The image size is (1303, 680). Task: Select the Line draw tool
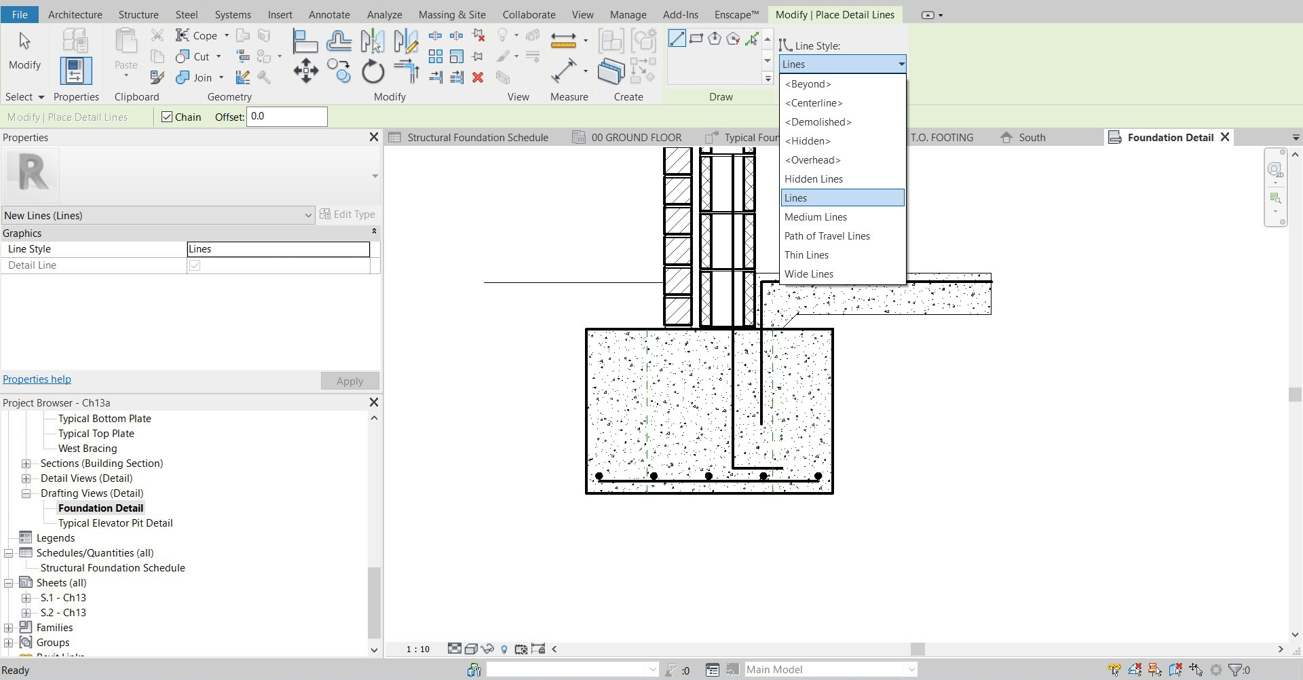677,39
